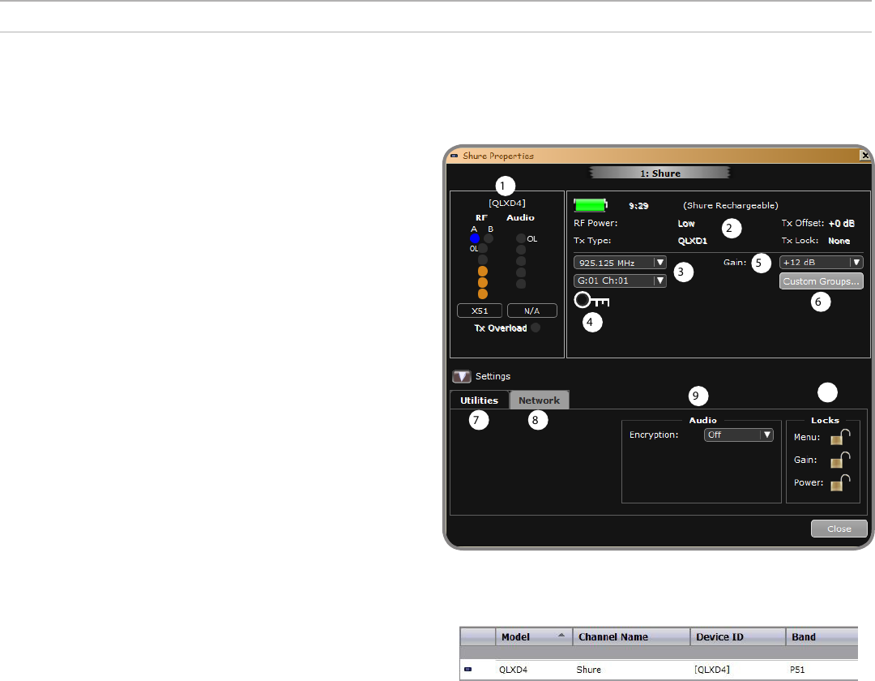Click the Tx Overload indicator light
The height and width of the screenshot is (681, 875).
[x=536, y=328]
